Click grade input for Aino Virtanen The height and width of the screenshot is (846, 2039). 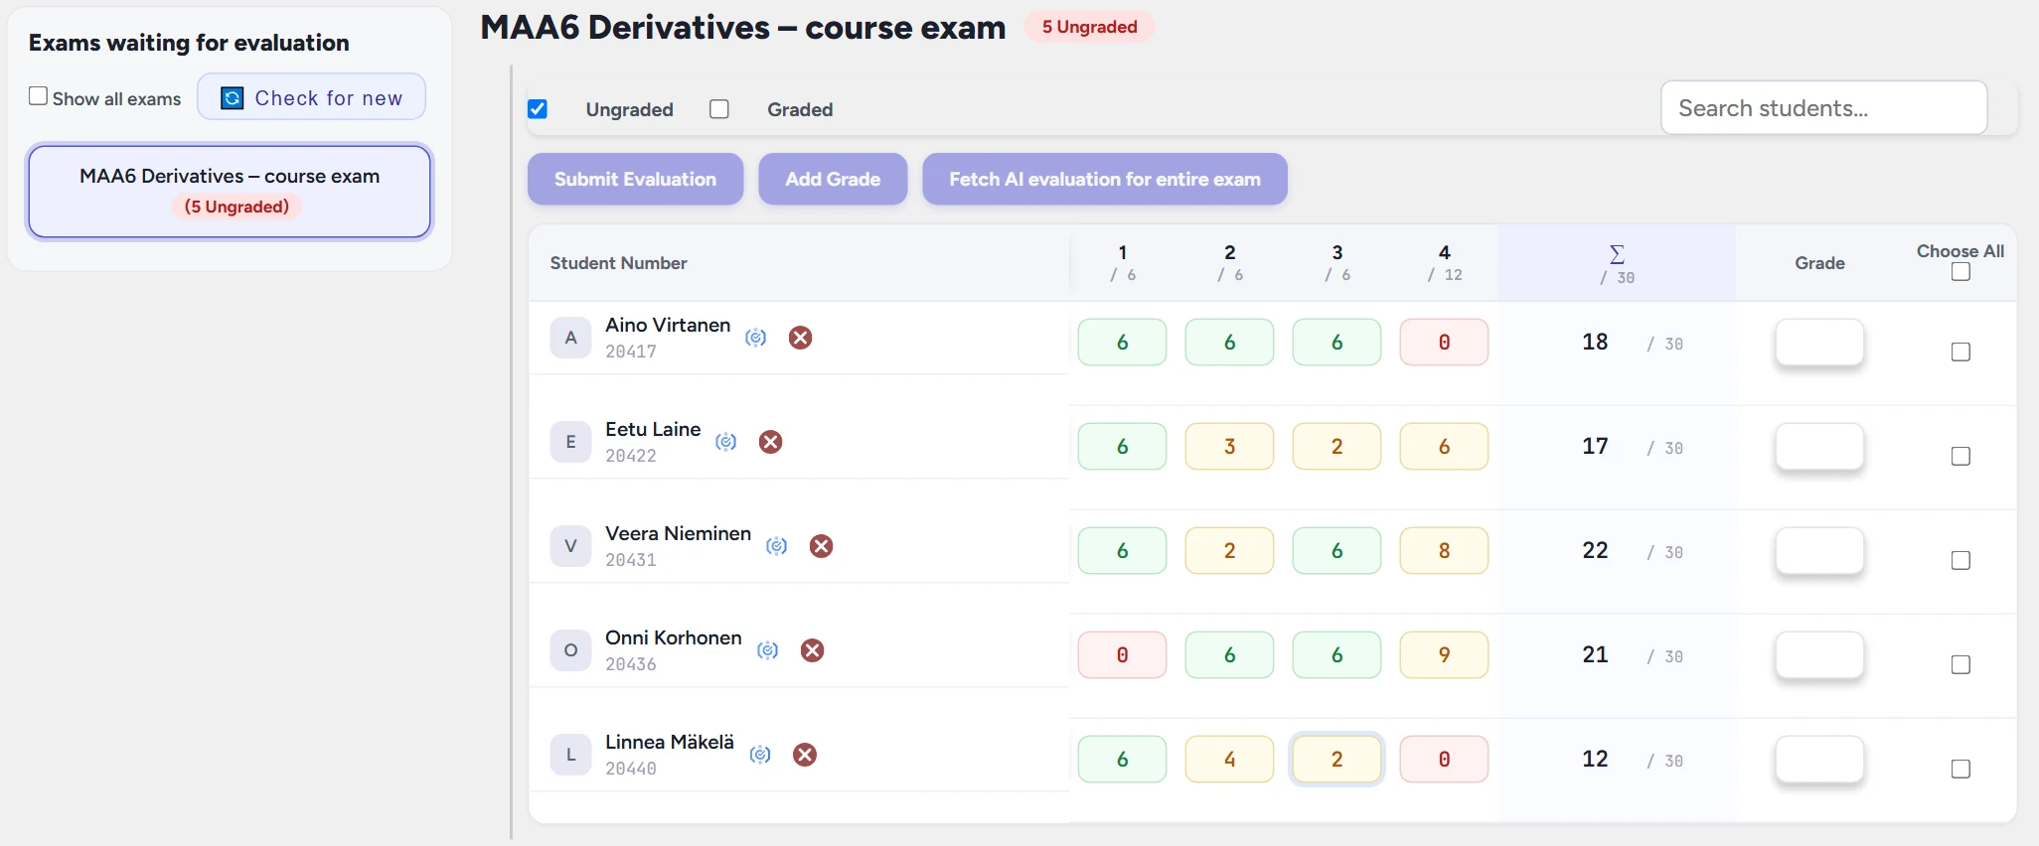click(x=1819, y=343)
